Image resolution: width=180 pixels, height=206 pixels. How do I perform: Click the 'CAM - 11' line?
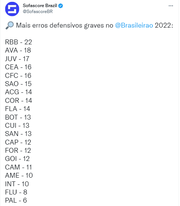pos(19,167)
